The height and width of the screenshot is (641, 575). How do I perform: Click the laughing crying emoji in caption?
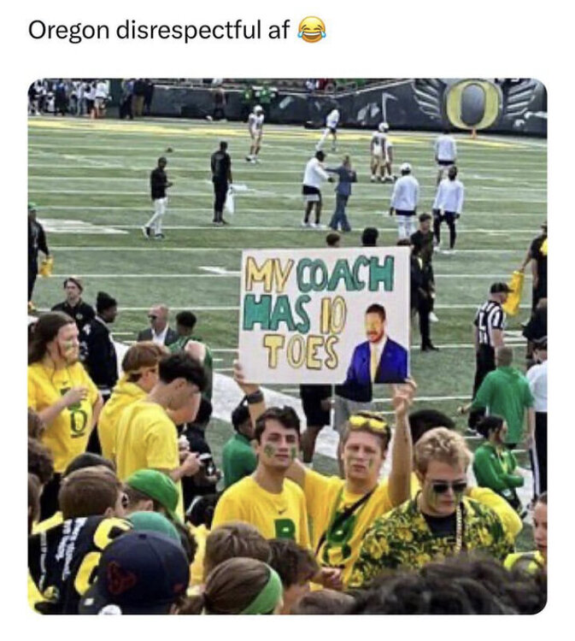coord(312,32)
